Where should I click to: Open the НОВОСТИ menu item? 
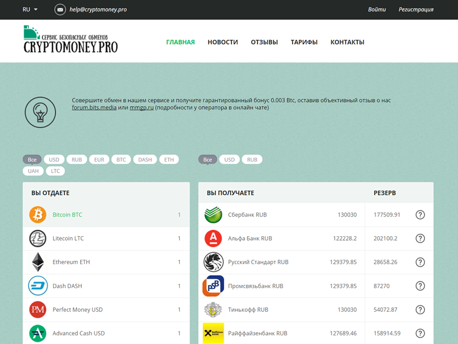tap(223, 42)
